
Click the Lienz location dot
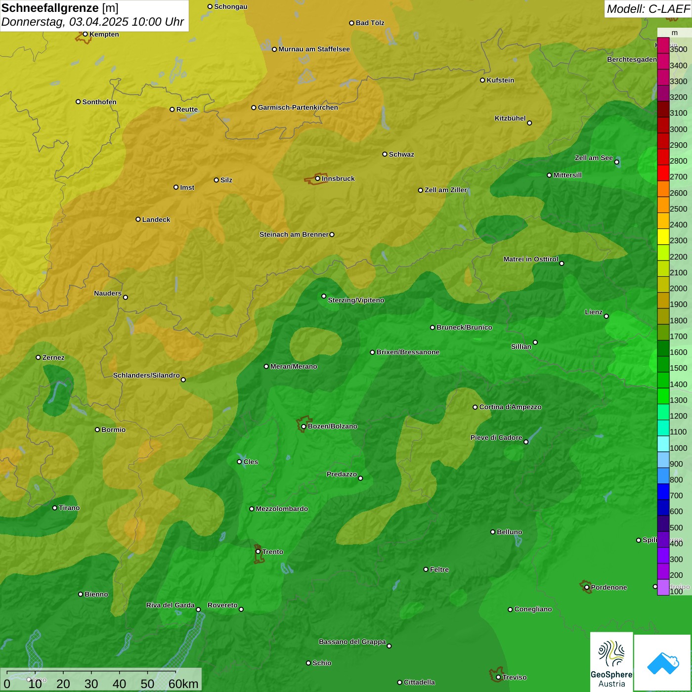pos(606,316)
